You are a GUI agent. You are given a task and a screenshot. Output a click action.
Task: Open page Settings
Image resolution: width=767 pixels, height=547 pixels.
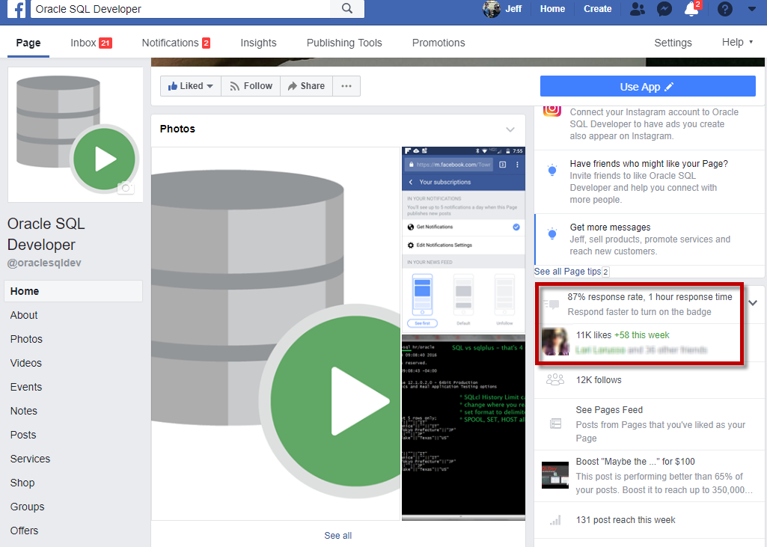click(x=673, y=43)
